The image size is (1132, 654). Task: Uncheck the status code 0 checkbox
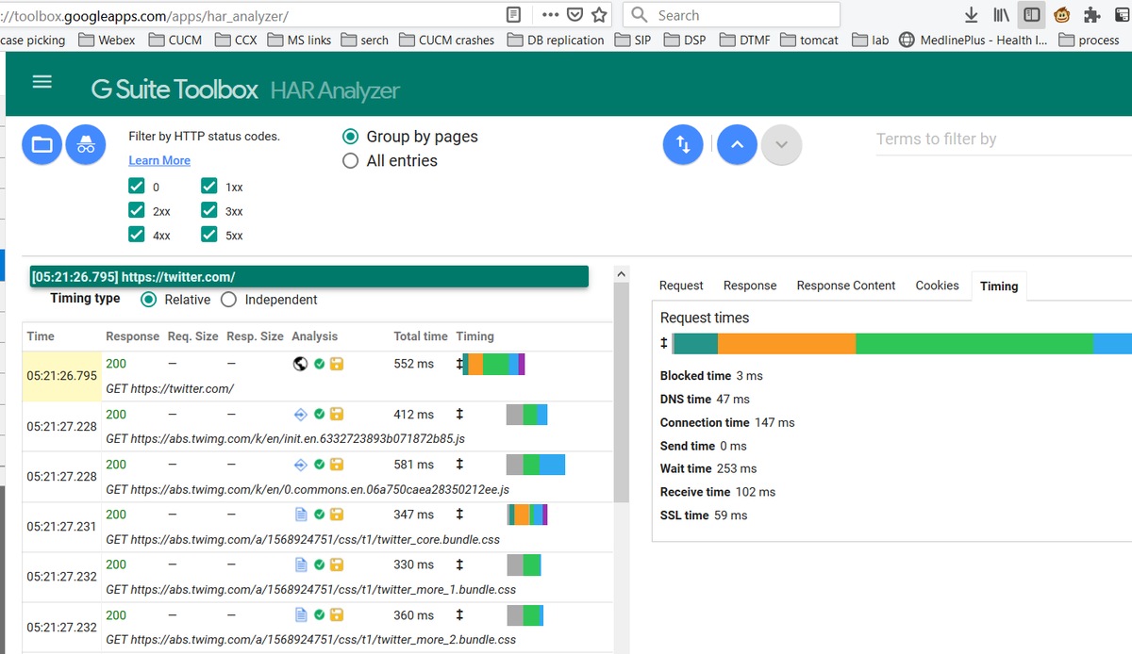pos(137,187)
